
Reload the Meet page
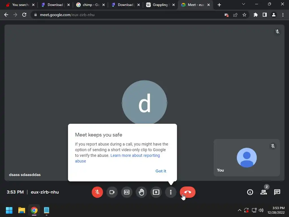(24, 15)
